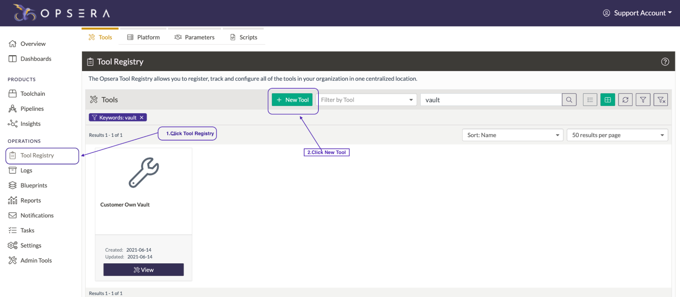Change the 50 results per page dropdown
This screenshot has height=297, width=680.
point(617,135)
